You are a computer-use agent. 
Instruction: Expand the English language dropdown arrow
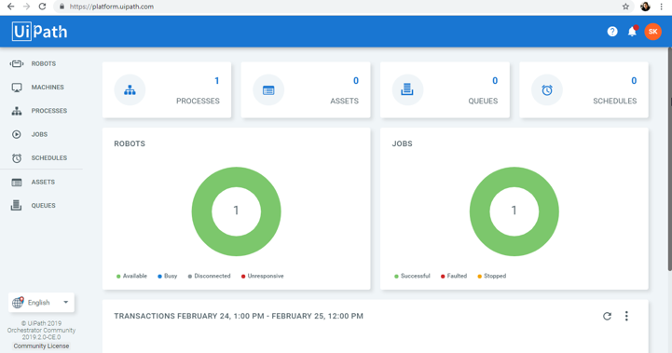(x=65, y=303)
